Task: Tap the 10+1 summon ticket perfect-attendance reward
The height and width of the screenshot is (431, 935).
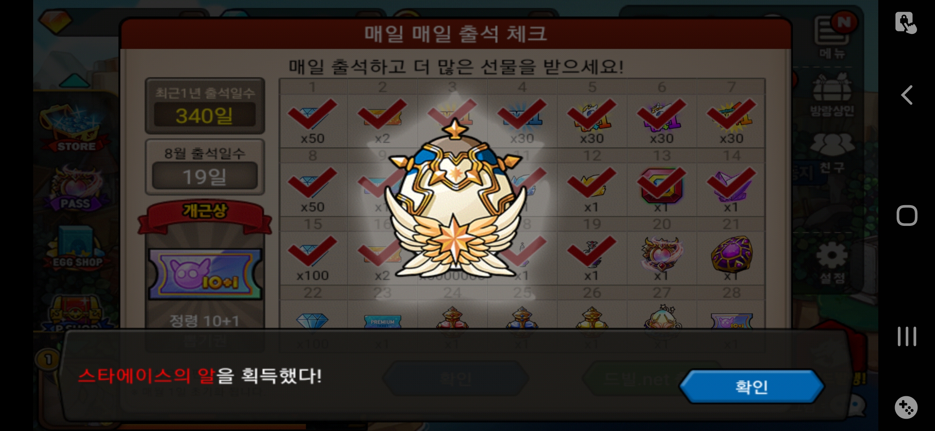Action: (205, 274)
